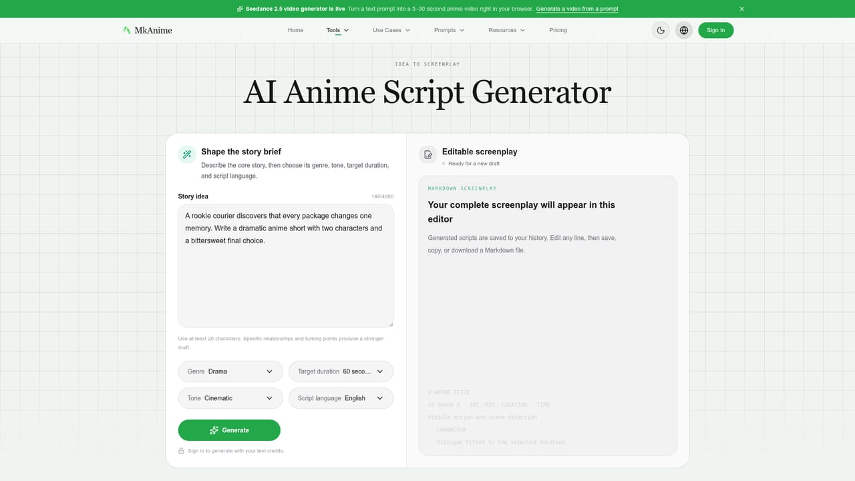This screenshot has height=481, width=855.
Task: Click the Sign In button
Action: 715,30
